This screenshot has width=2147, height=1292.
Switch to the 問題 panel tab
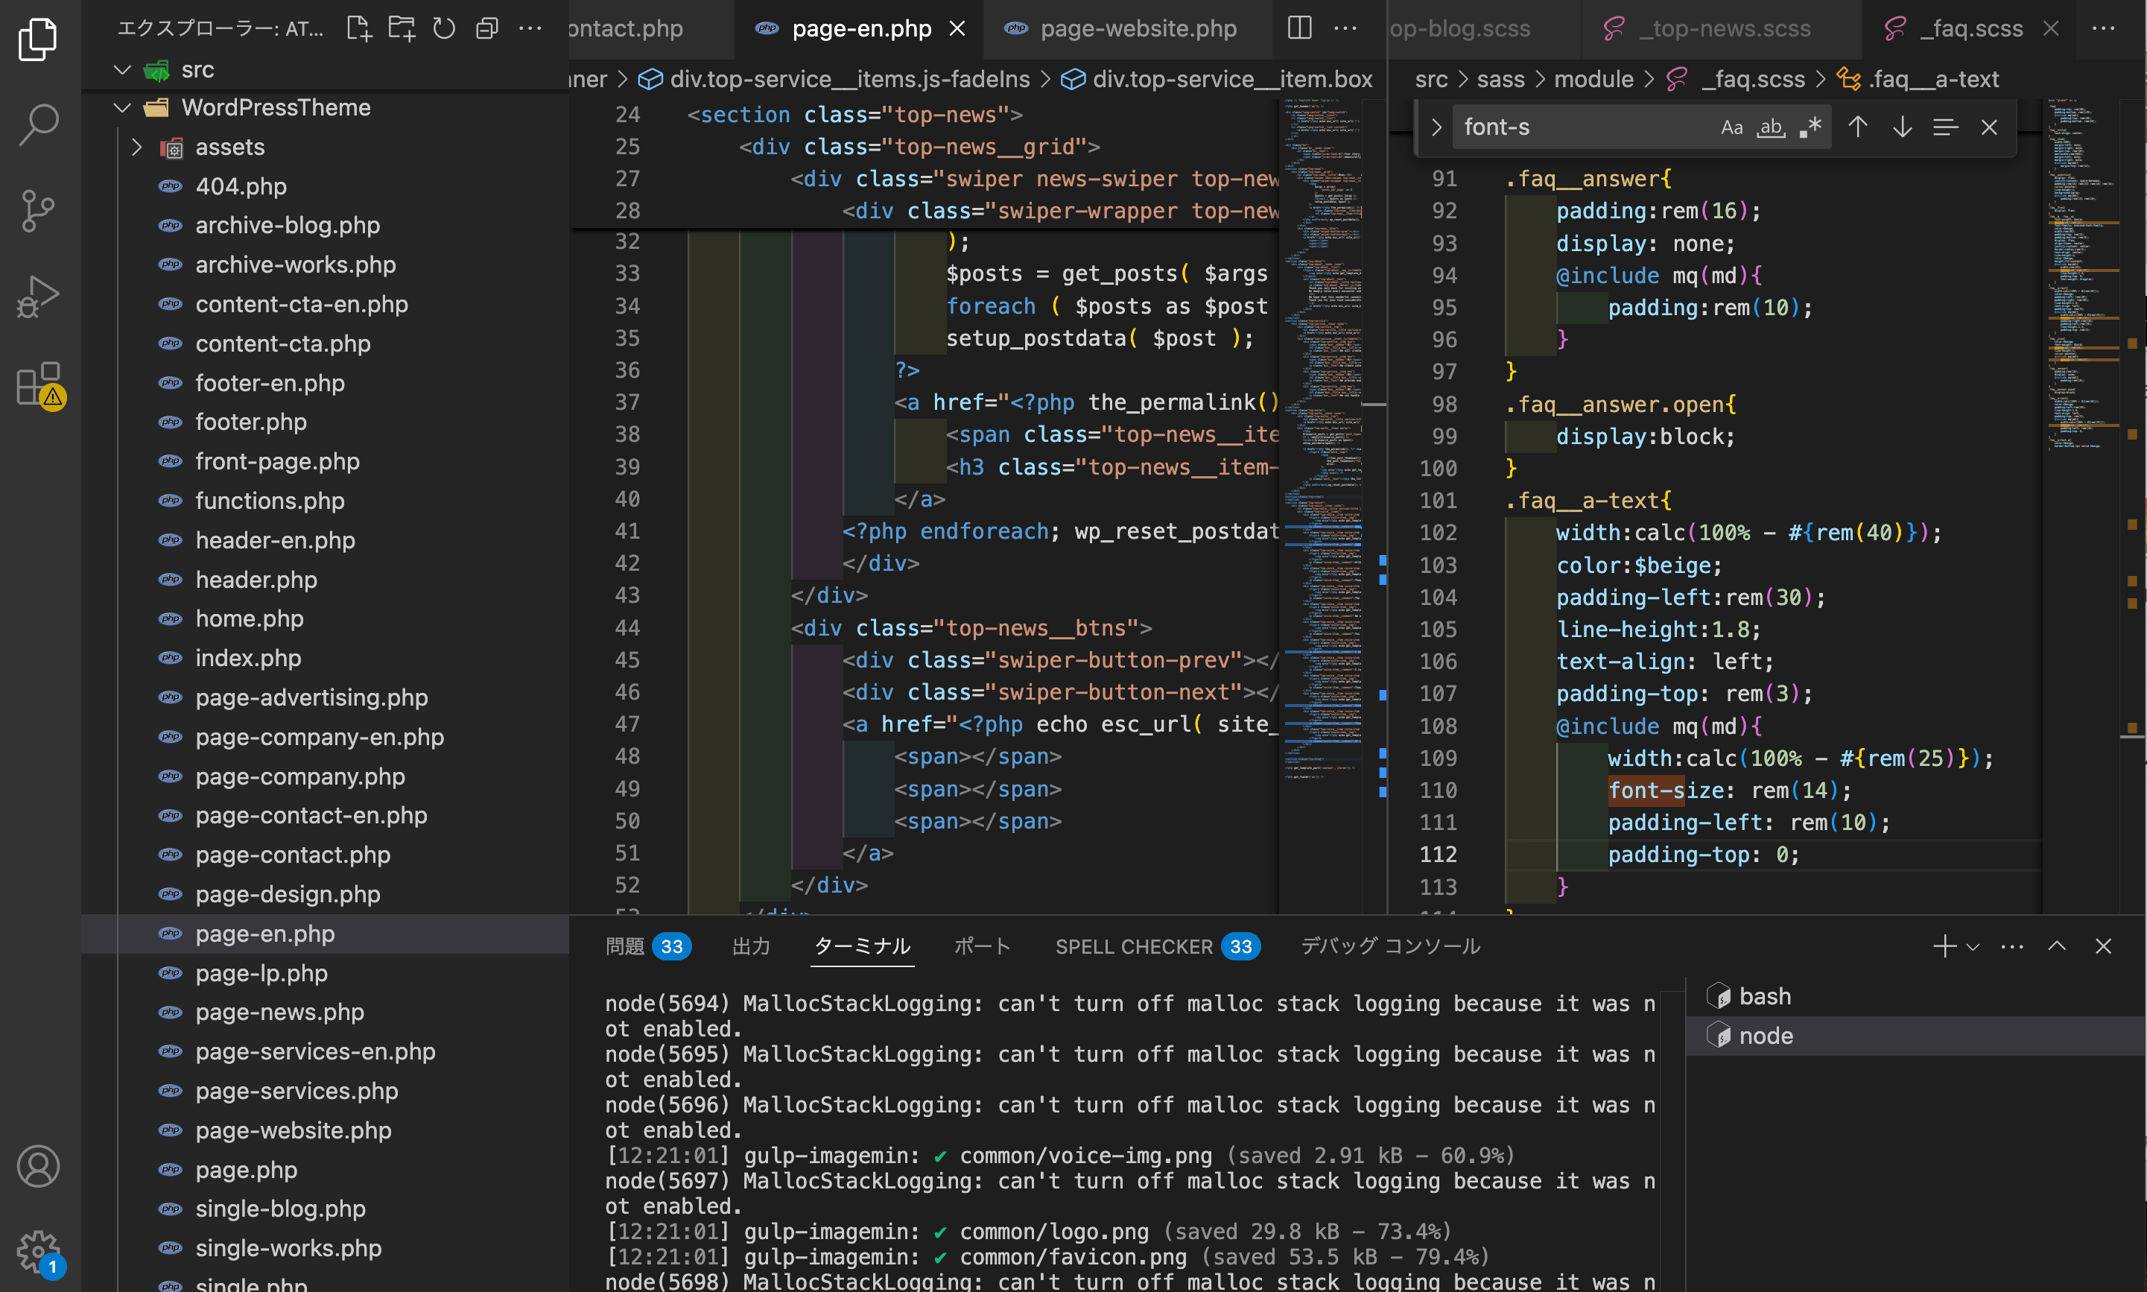pyautogui.click(x=648, y=946)
